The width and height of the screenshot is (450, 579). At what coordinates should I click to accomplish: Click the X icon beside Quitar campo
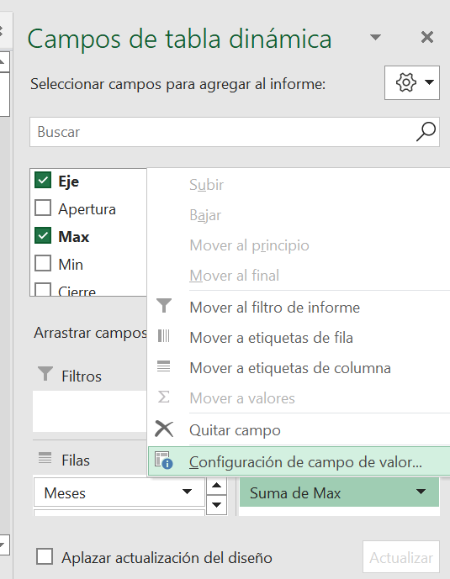(x=164, y=429)
